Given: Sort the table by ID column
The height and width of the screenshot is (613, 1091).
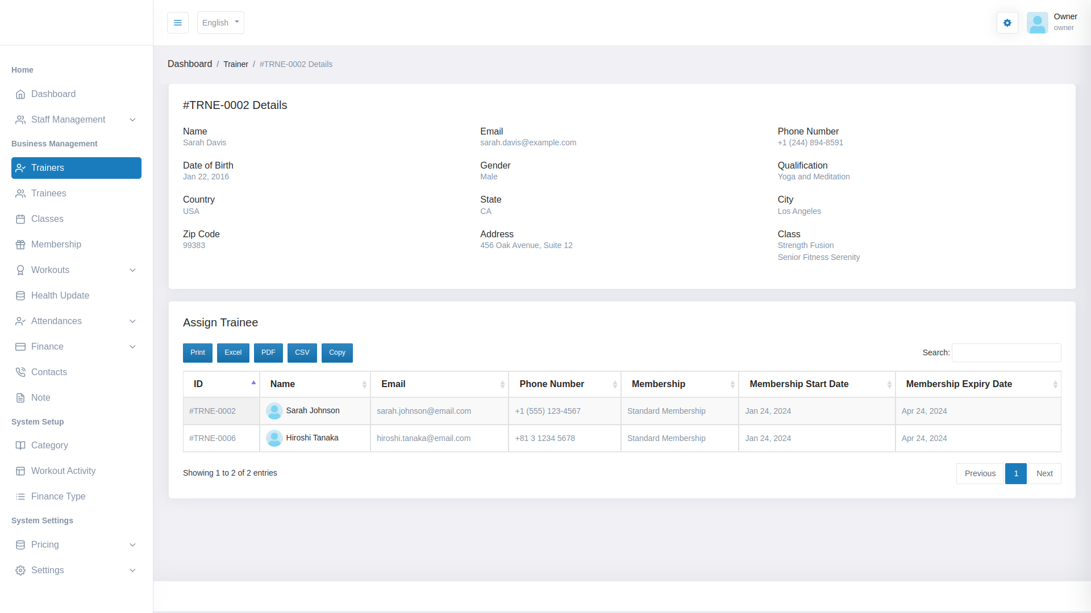Looking at the screenshot, I should [221, 384].
